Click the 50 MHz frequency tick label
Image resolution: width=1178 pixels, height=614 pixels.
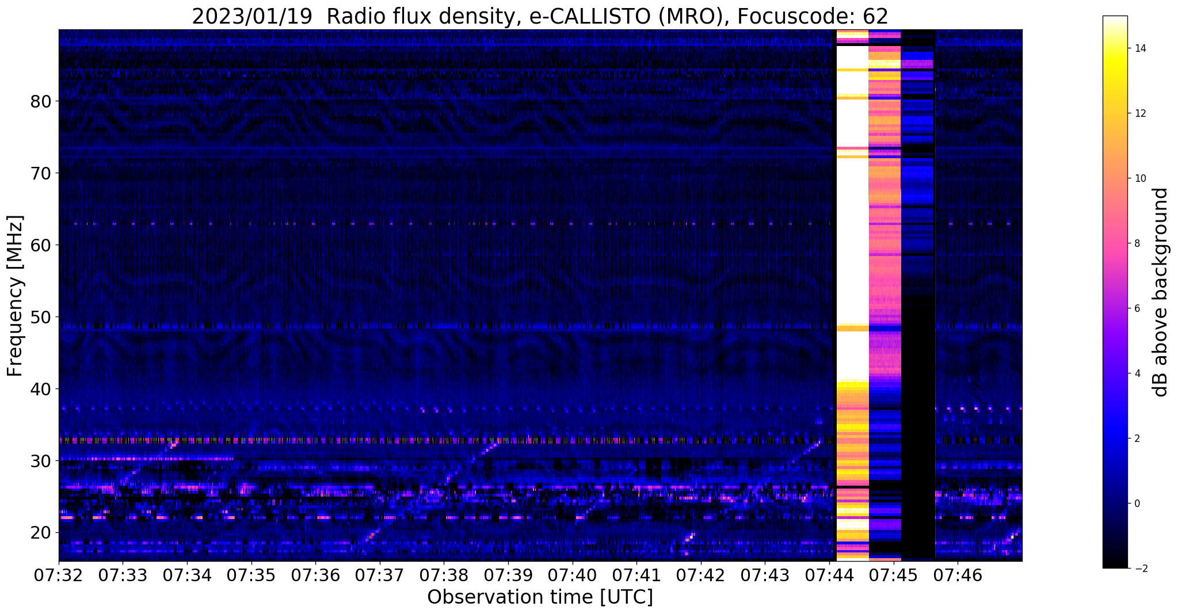coord(40,317)
